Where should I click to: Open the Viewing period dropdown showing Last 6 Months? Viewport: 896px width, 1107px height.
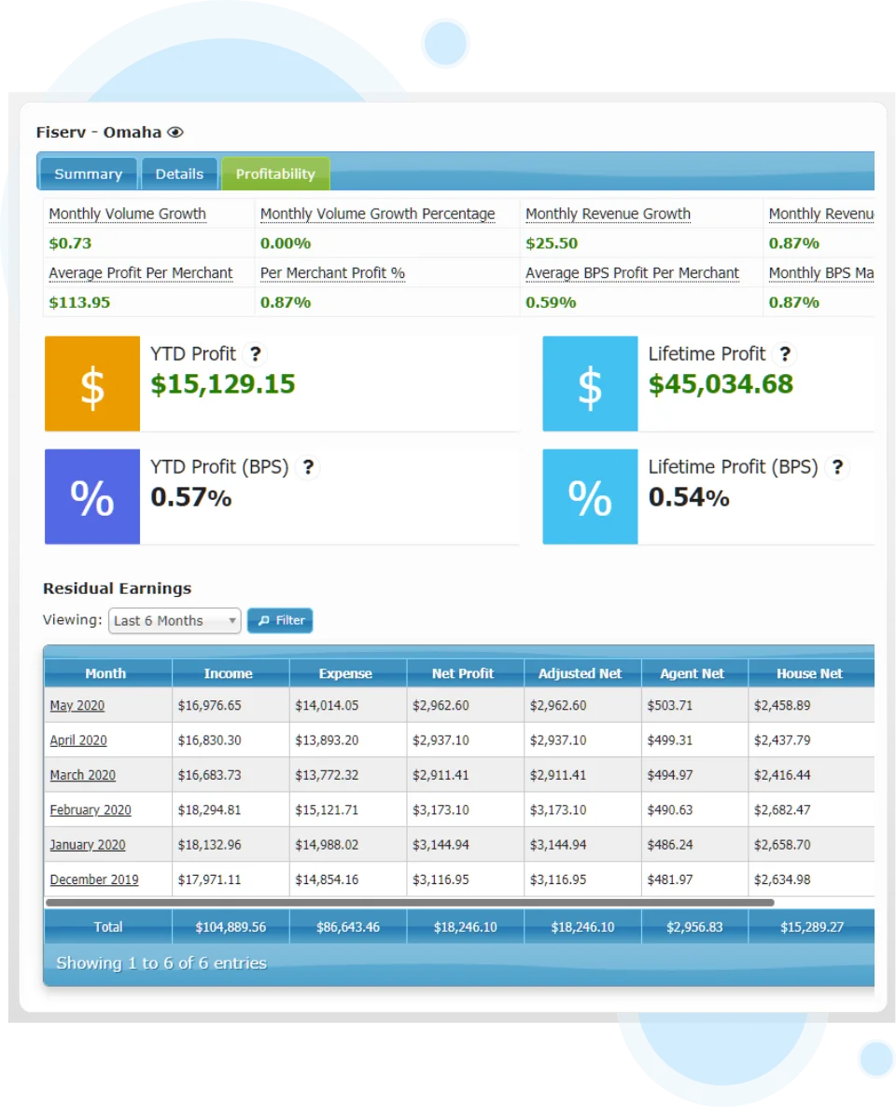point(174,620)
